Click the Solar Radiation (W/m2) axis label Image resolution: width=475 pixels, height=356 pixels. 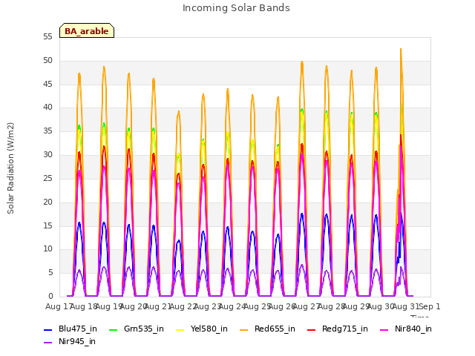[x=10, y=168]
